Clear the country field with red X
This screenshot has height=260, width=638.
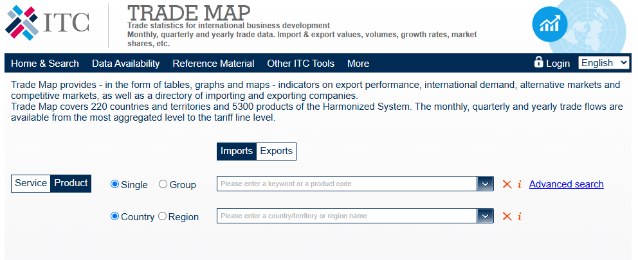point(507,216)
